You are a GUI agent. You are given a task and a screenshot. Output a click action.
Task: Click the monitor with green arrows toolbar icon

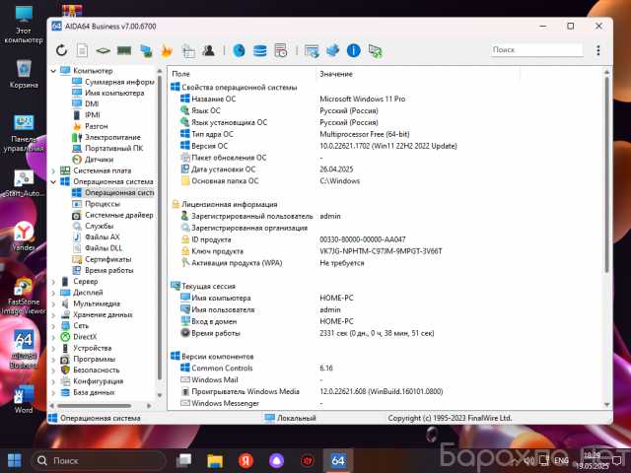click(375, 51)
